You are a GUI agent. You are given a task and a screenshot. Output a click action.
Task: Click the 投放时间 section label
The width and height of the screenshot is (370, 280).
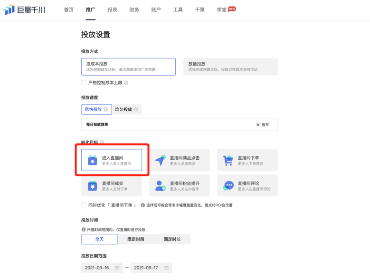pyautogui.click(x=89, y=220)
